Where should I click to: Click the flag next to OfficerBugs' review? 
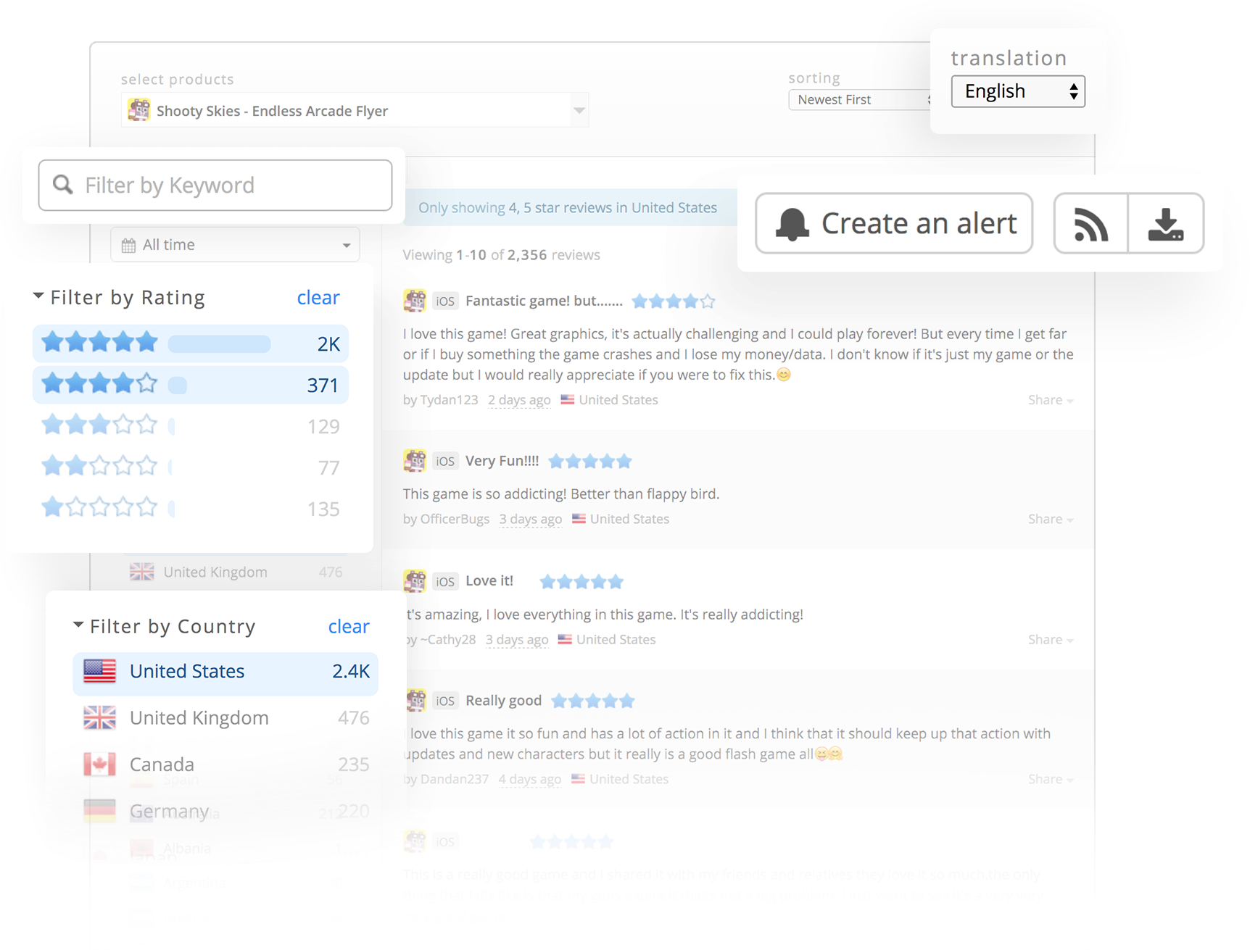coord(579,519)
